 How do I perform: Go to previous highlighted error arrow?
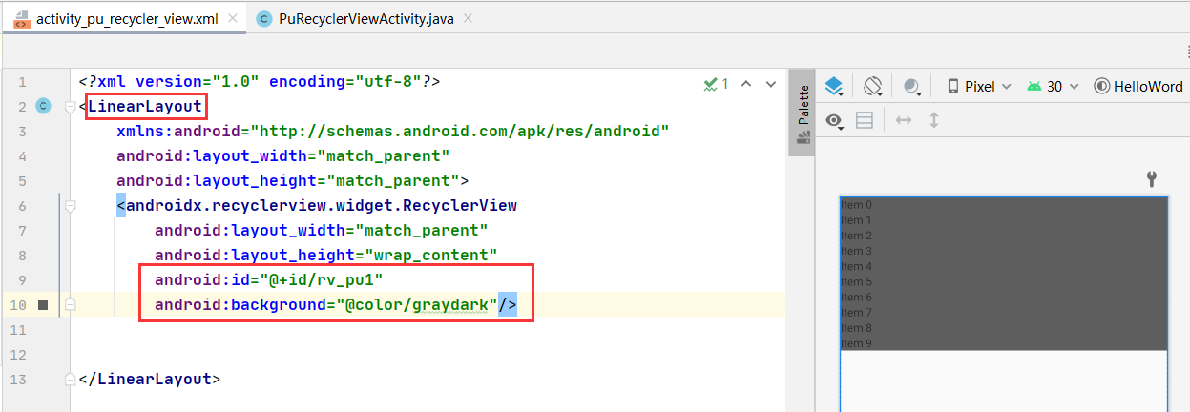[x=747, y=84]
